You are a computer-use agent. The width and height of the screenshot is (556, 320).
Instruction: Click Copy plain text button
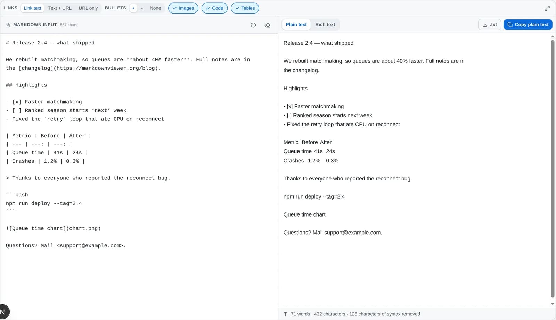click(x=528, y=25)
